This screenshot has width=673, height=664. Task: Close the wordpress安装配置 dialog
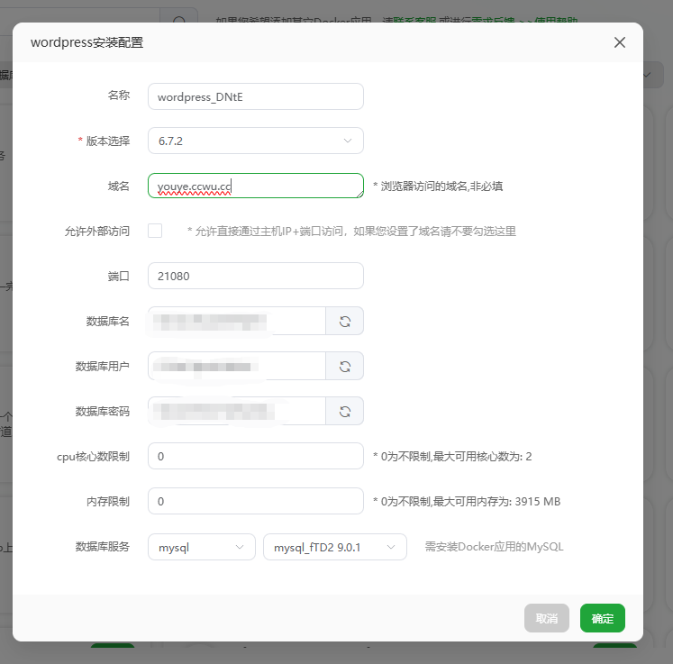[x=619, y=42]
